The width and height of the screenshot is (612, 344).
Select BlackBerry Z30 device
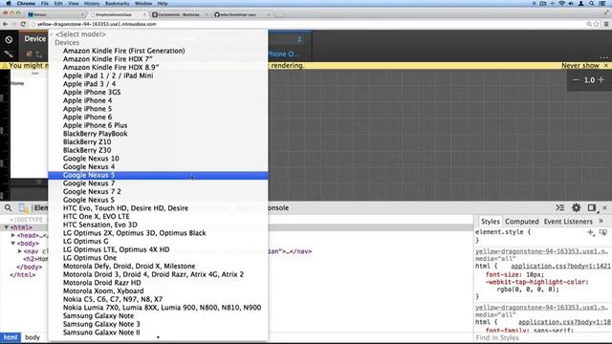[x=158, y=150]
